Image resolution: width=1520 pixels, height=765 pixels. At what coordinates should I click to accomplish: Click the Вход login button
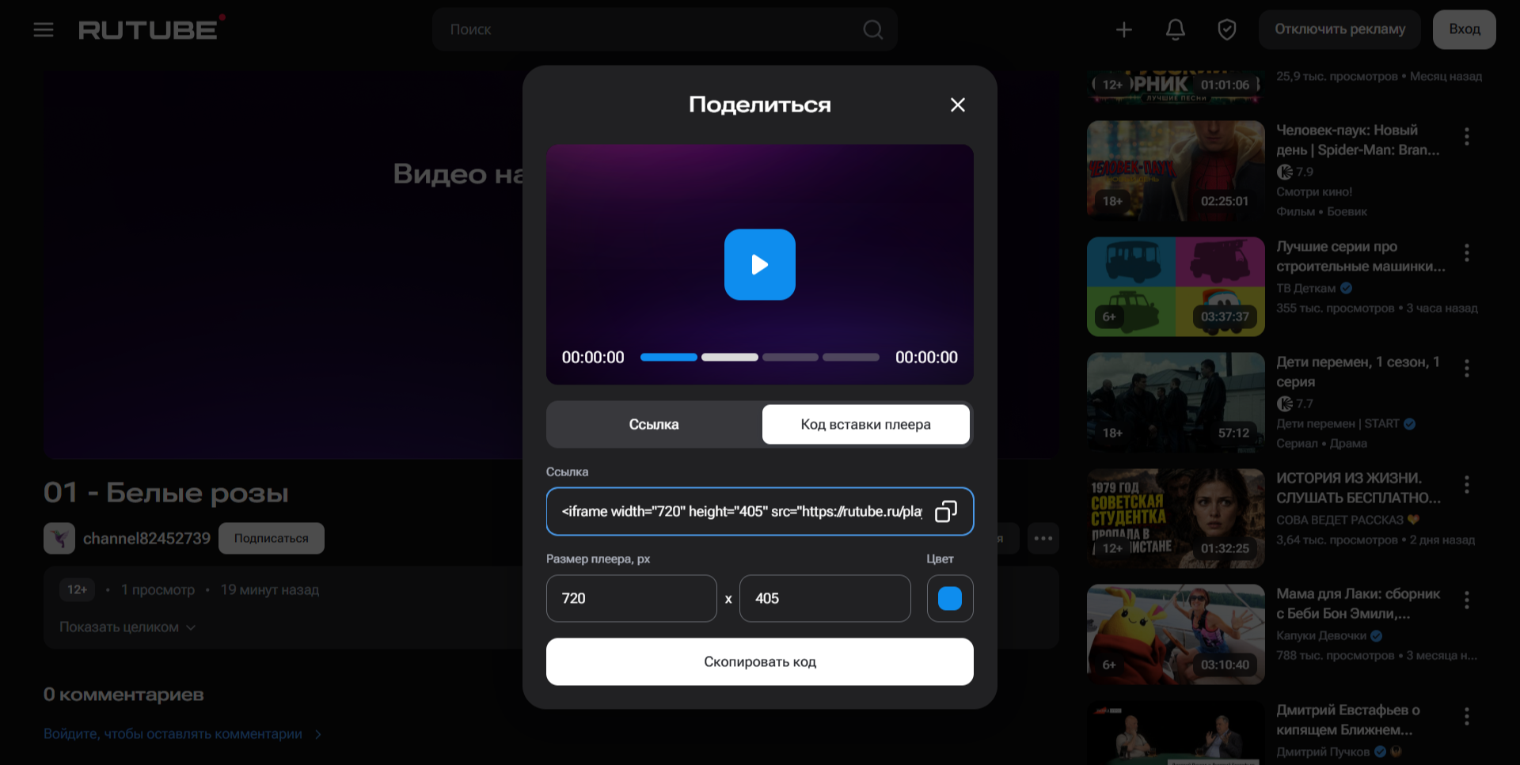click(x=1465, y=29)
